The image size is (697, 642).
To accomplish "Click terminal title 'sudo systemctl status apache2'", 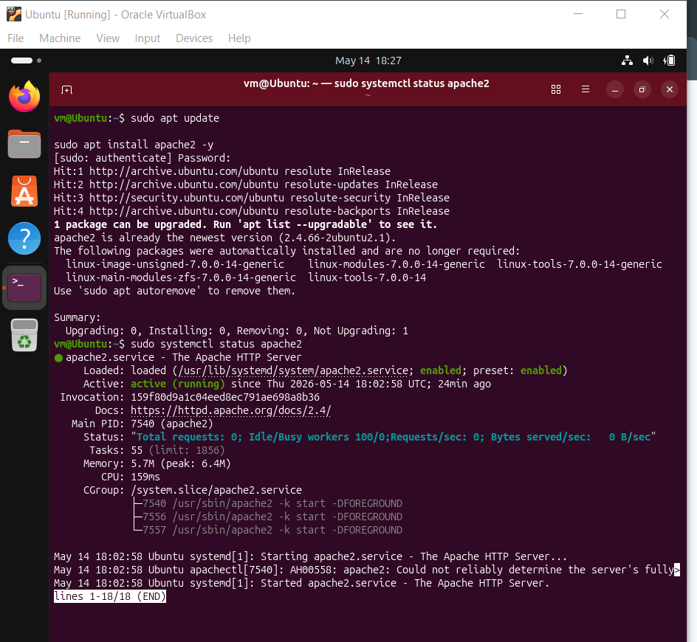I will 411,83.
